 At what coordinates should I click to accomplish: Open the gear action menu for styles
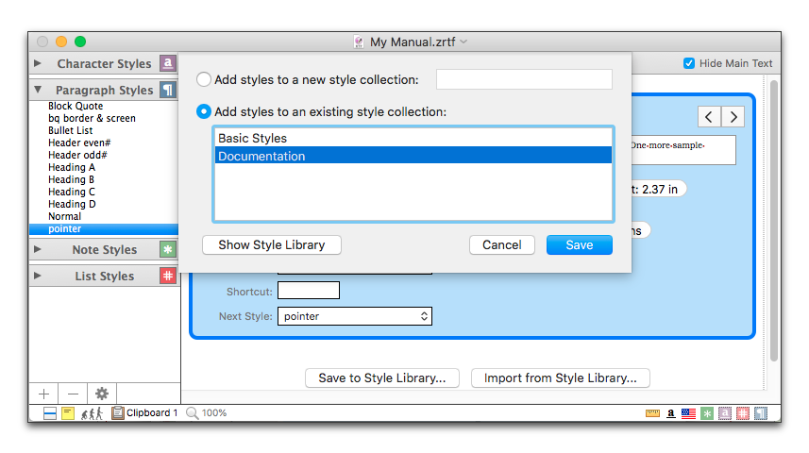pyautogui.click(x=102, y=394)
